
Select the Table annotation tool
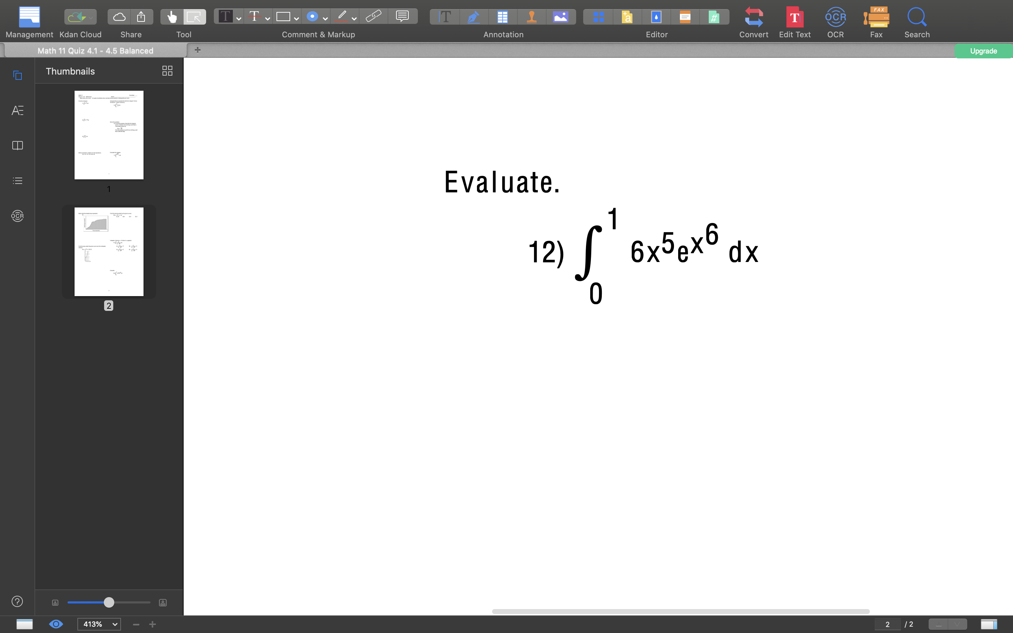(x=503, y=17)
